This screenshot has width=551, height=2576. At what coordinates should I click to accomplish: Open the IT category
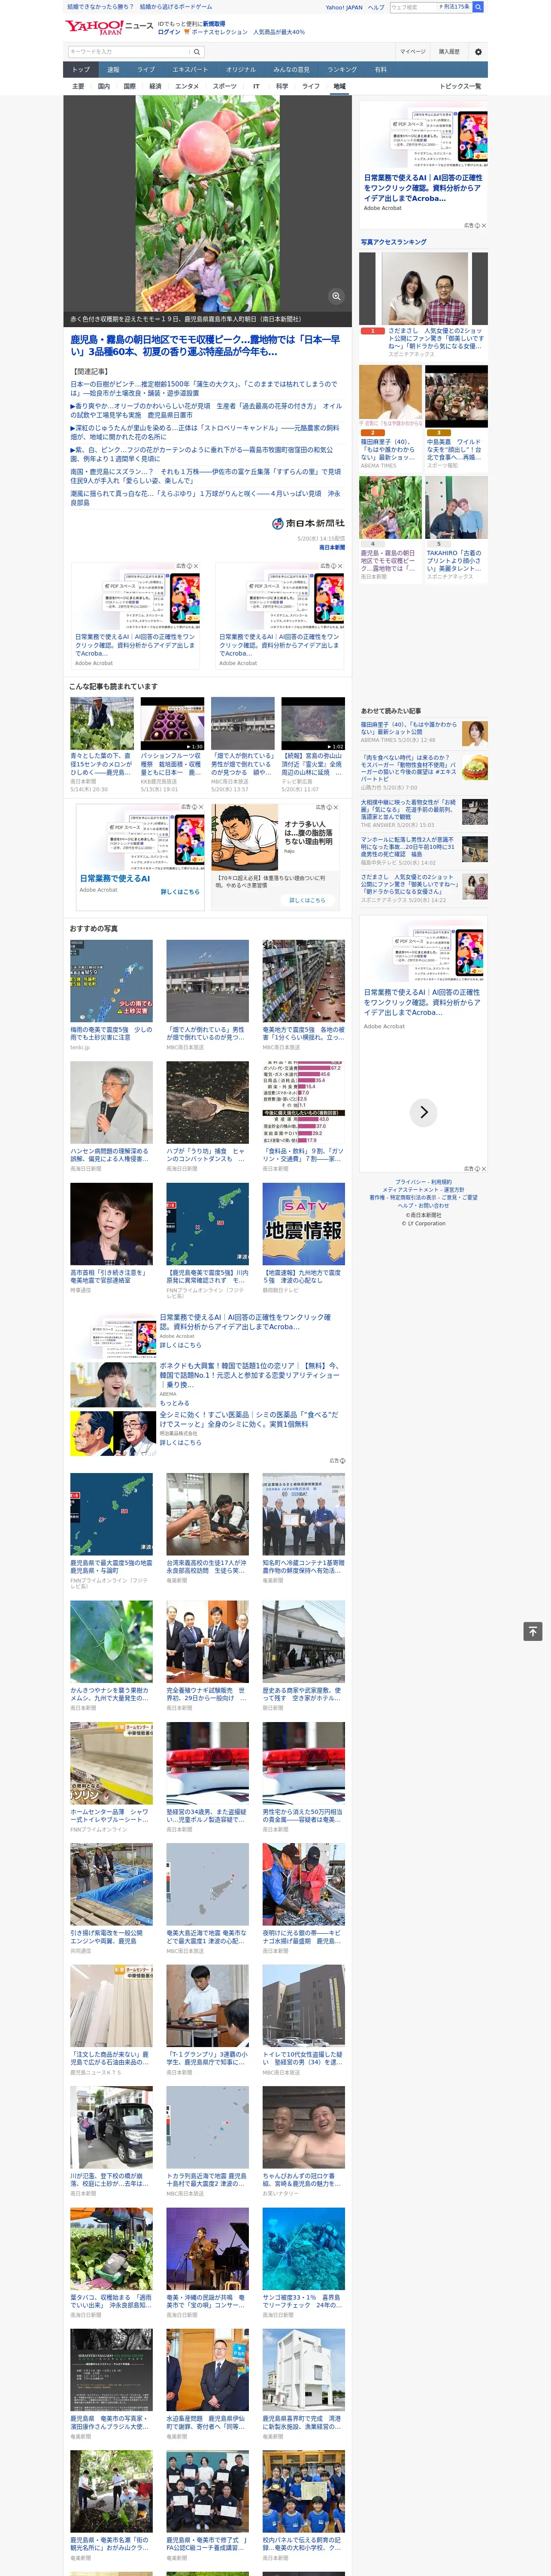(x=256, y=86)
